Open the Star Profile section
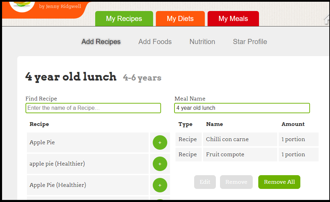 [250, 42]
